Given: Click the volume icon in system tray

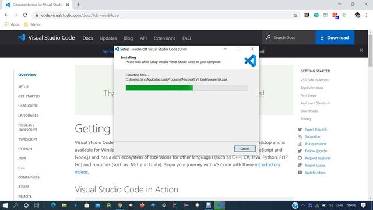Looking at the screenshot, I should click(x=331, y=205).
